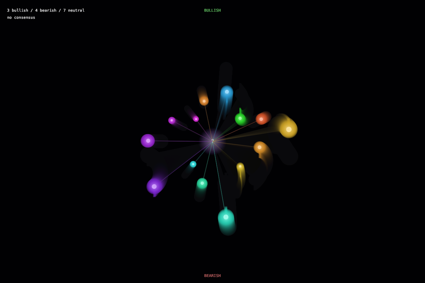Click the BULLISH label at the top
Screen dimensions: 425x283
212,11
